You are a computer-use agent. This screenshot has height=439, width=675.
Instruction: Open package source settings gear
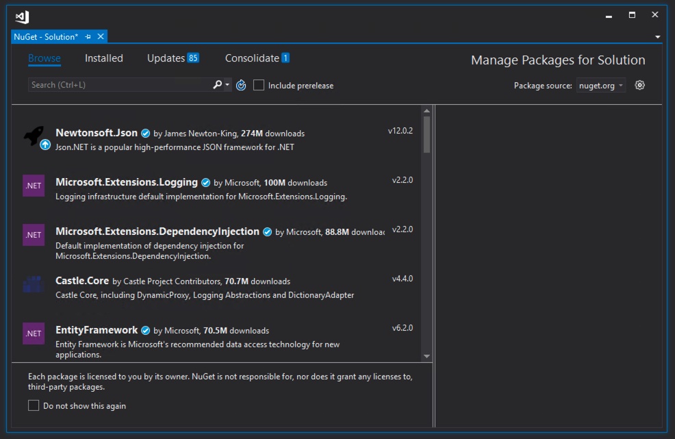tap(639, 86)
